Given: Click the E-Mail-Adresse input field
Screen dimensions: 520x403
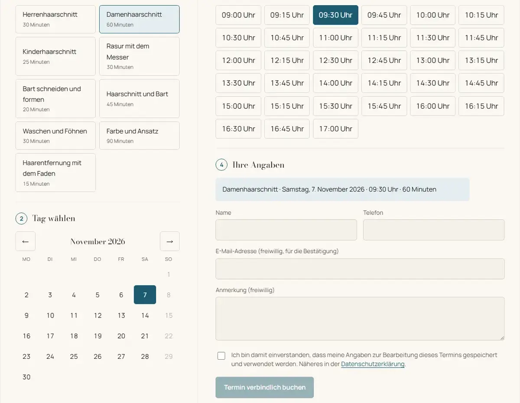Looking at the screenshot, I should [360, 269].
